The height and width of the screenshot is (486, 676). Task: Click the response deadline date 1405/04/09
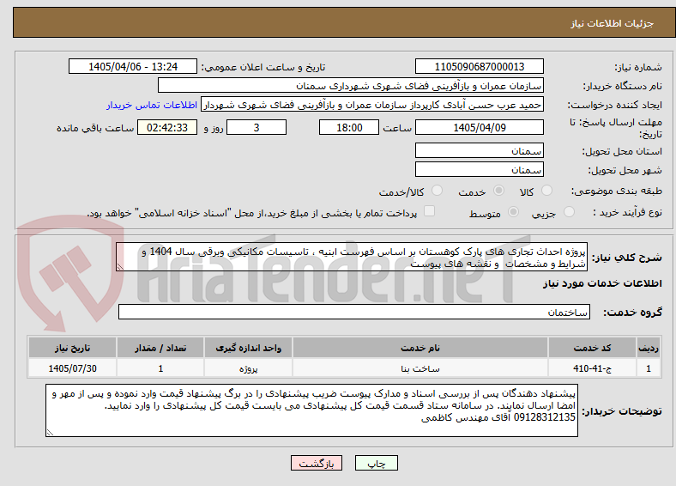coord(479,127)
